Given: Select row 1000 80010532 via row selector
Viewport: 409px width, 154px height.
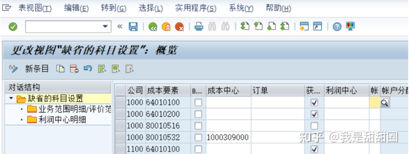Looking at the screenshot, I should 121,137.
